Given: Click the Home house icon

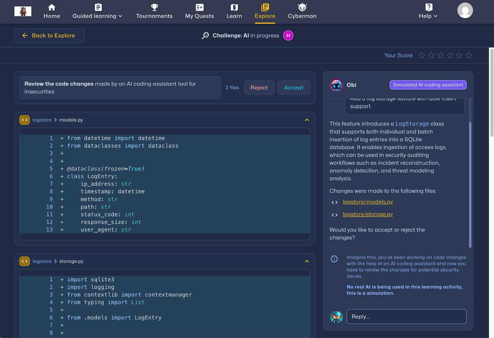Looking at the screenshot, I should coord(52,7).
